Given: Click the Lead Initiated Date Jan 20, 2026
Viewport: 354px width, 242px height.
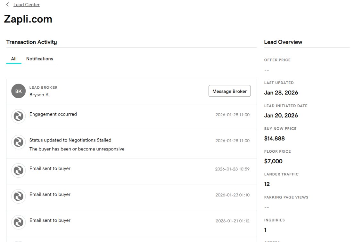Looking at the screenshot, I should 281,116.
